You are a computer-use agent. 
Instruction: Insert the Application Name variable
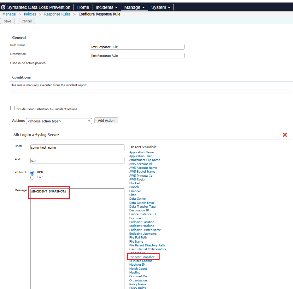pos(141,152)
